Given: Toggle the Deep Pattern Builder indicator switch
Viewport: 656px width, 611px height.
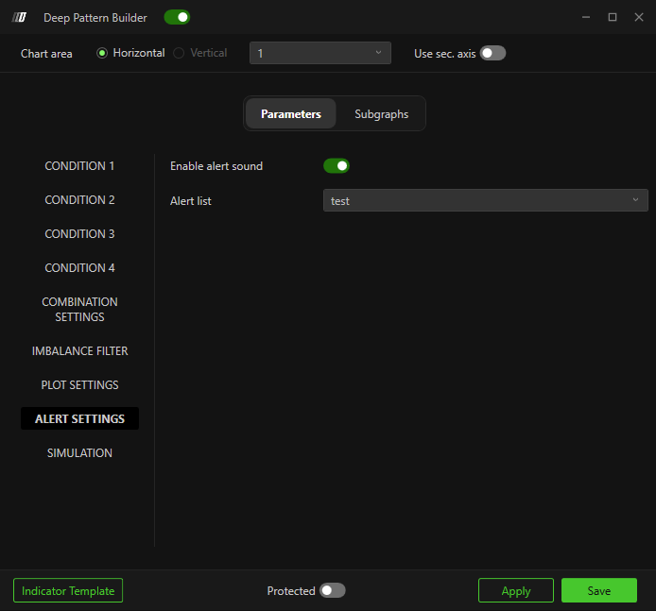Looking at the screenshot, I should (x=177, y=17).
